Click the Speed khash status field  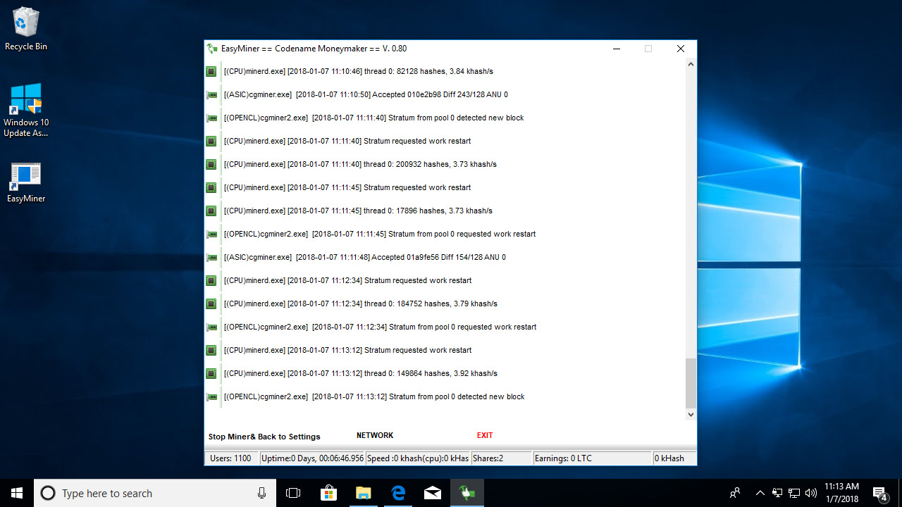(418, 458)
